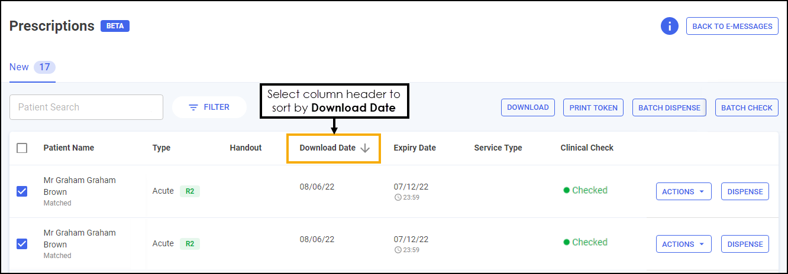Click the Patient Search input field

click(86, 107)
